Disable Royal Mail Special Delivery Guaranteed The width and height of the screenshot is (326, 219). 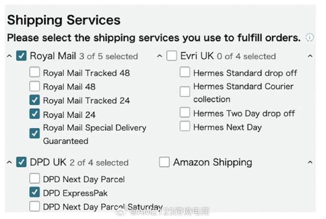click(34, 134)
